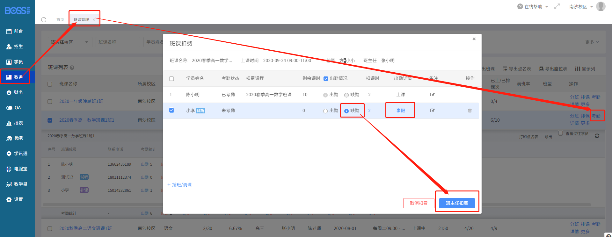Click the 扣课时 value for 小李

pyautogui.click(x=369, y=111)
